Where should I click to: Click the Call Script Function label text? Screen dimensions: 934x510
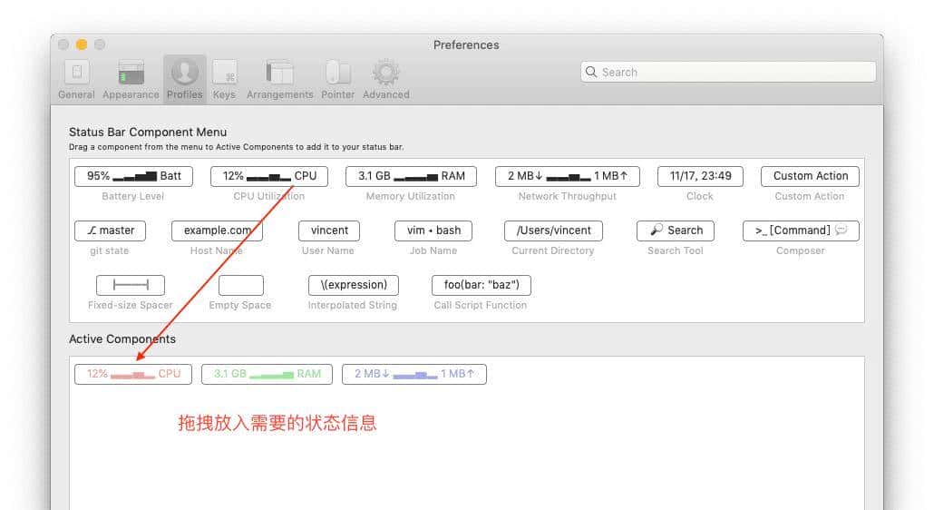480,305
